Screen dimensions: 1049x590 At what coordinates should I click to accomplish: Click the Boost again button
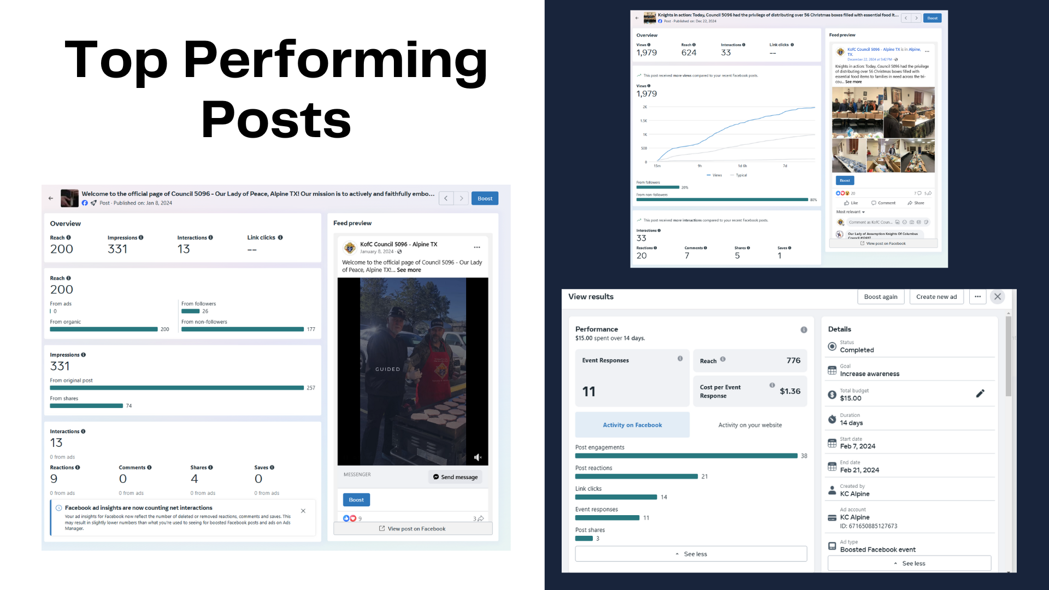tap(880, 297)
